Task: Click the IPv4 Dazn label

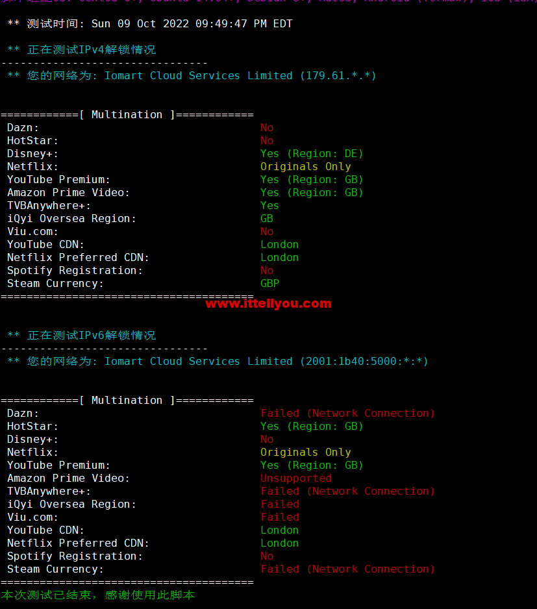Action: [23, 128]
